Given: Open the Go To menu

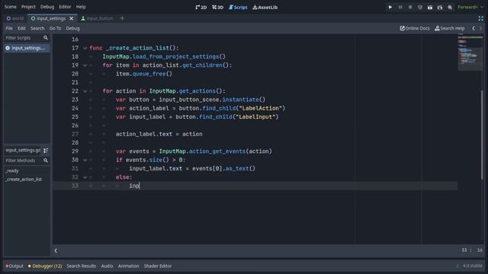Looking at the screenshot, I should point(55,28).
